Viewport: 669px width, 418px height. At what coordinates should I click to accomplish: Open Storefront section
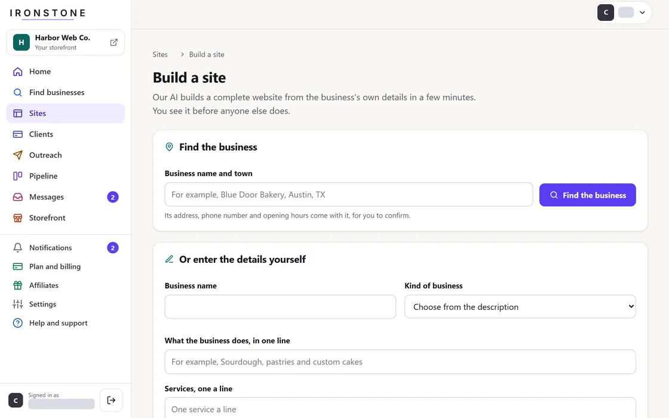coord(66,218)
